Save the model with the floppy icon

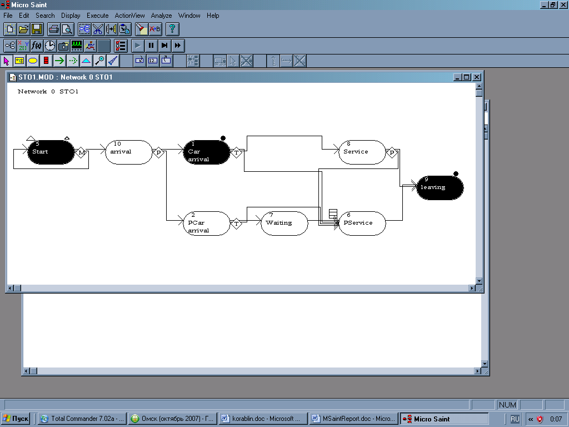coord(37,29)
